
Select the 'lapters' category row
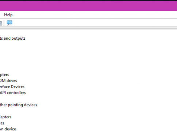[x=5, y=117]
